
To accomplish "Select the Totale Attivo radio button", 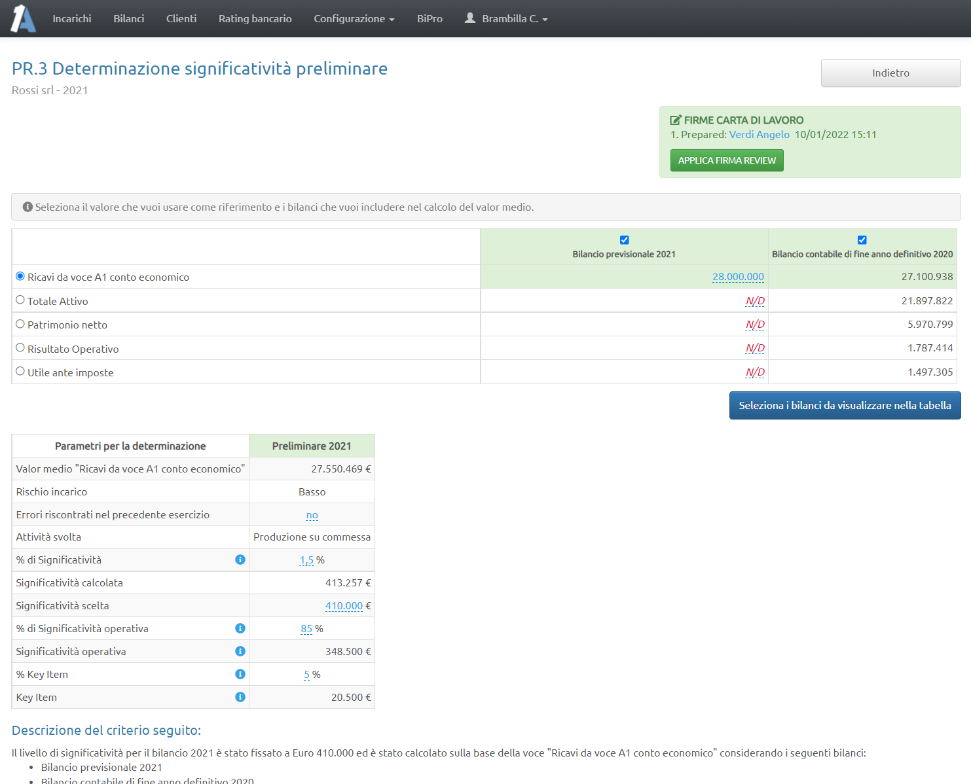I will coord(20,300).
